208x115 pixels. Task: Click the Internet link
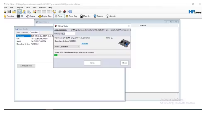tap(85, 43)
